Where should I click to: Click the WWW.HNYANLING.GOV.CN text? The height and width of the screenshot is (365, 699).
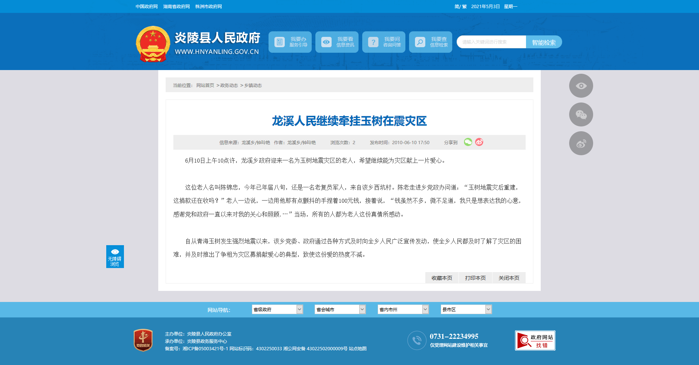tap(217, 52)
